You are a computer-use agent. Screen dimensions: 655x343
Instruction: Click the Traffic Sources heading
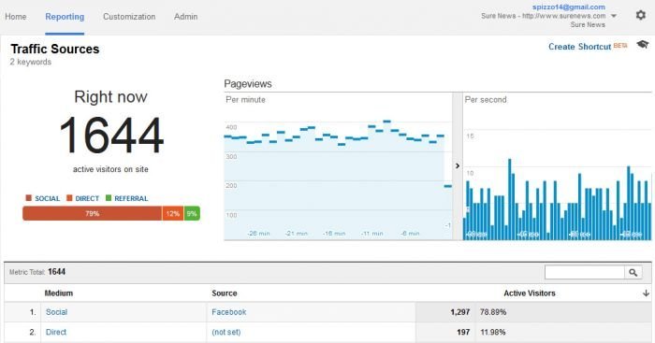coord(54,49)
